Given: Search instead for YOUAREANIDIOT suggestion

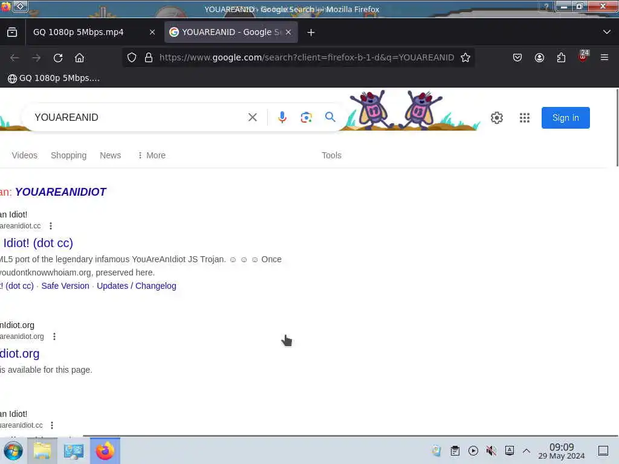Looking at the screenshot, I should pyautogui.click(x=60, y=192).
